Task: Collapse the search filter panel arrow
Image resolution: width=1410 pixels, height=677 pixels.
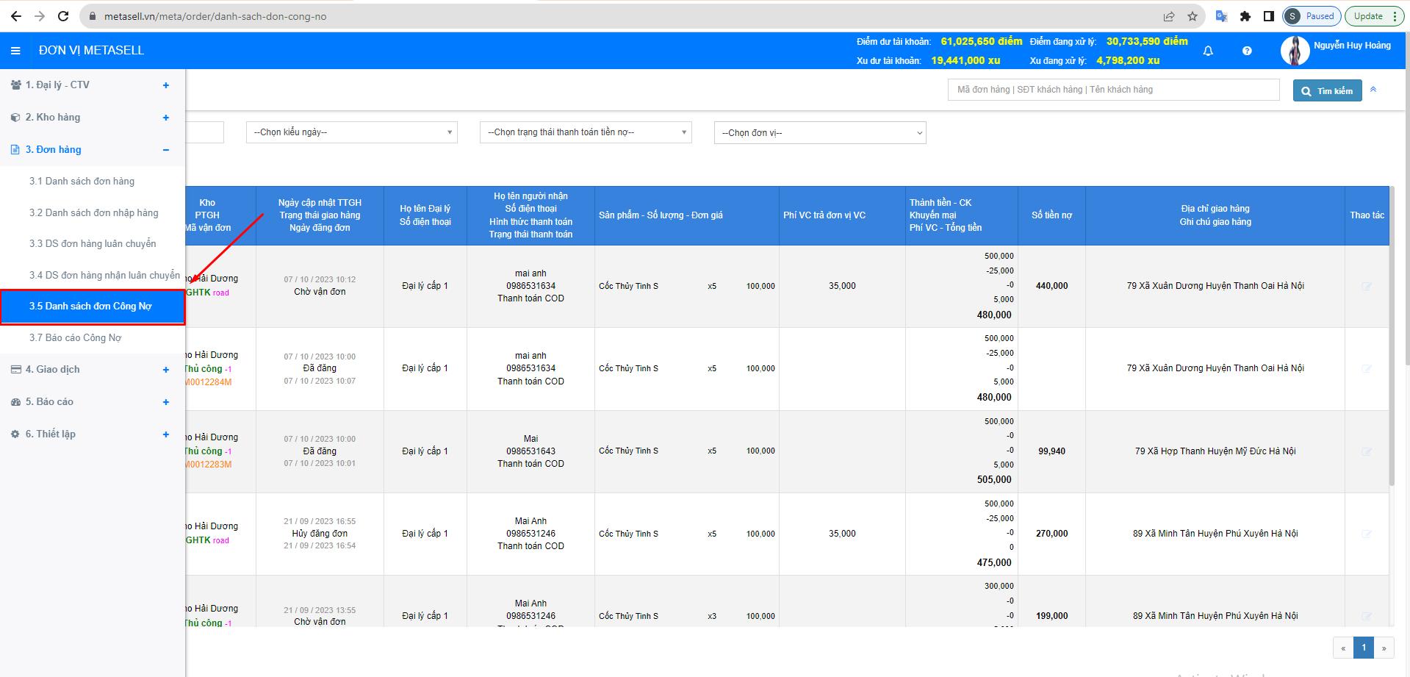Action: 1373,90
